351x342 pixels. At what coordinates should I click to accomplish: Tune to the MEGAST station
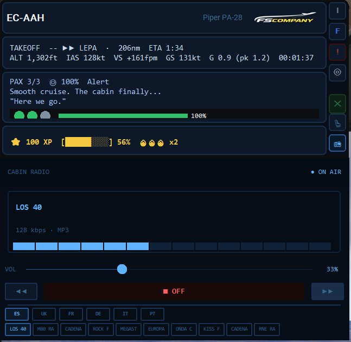click(x=129, y=329)
